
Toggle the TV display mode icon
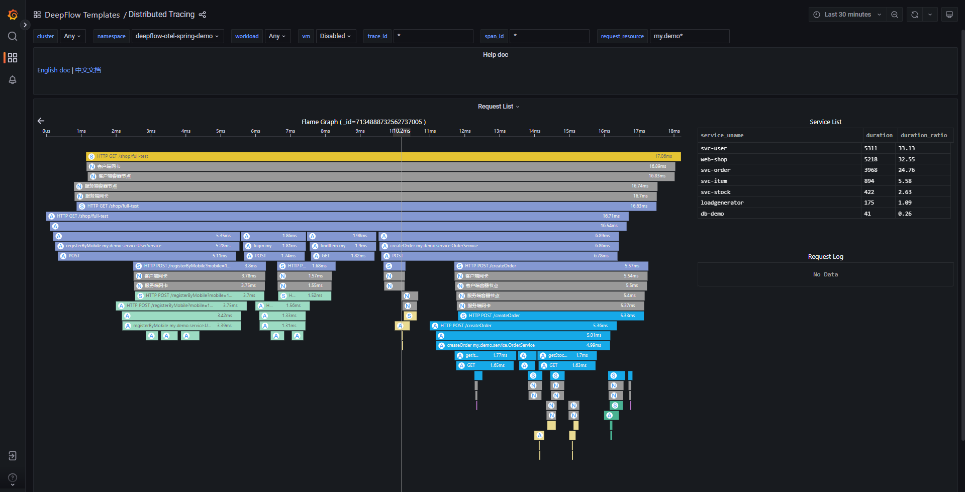[949, 15]
